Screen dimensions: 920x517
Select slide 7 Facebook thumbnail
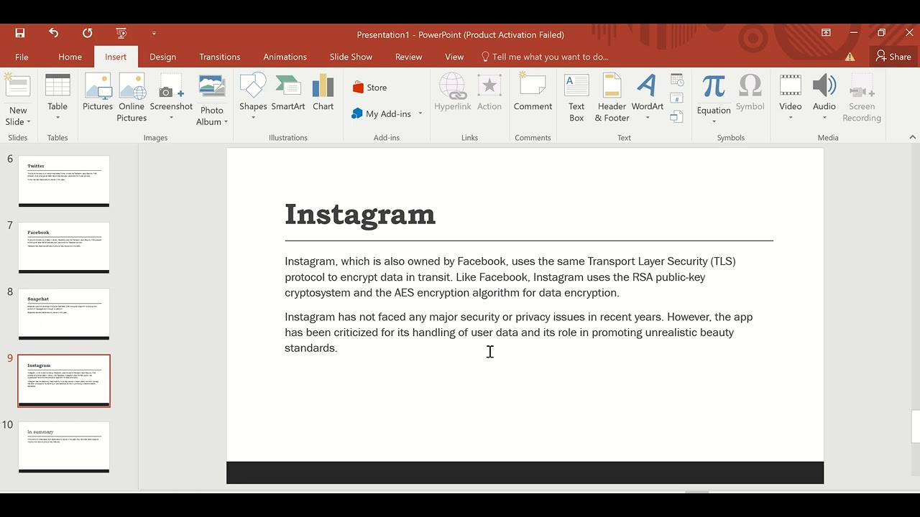64,248
